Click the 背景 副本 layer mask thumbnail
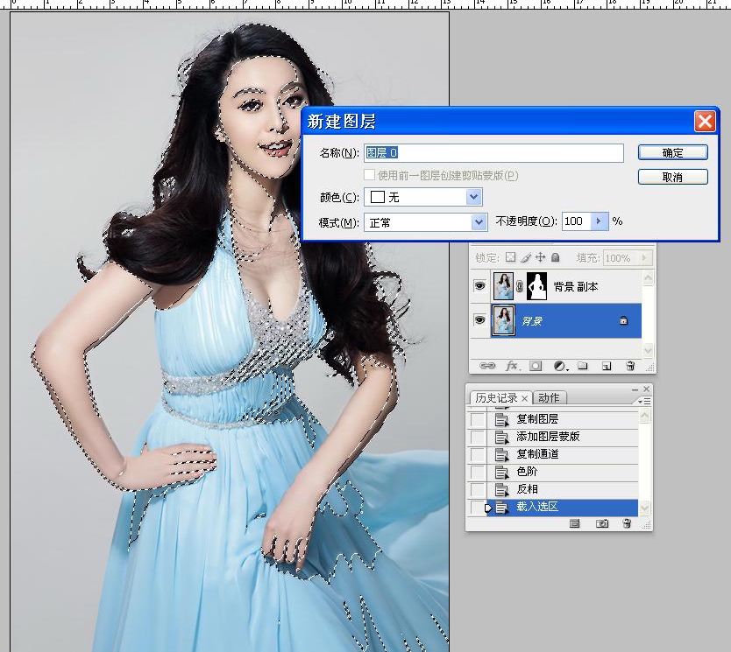 pyautogui.click(x=536, y=286)
